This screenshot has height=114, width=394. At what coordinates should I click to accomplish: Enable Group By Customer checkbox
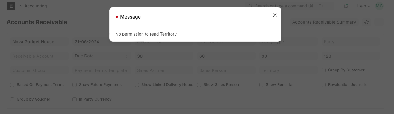click(324, 70)
